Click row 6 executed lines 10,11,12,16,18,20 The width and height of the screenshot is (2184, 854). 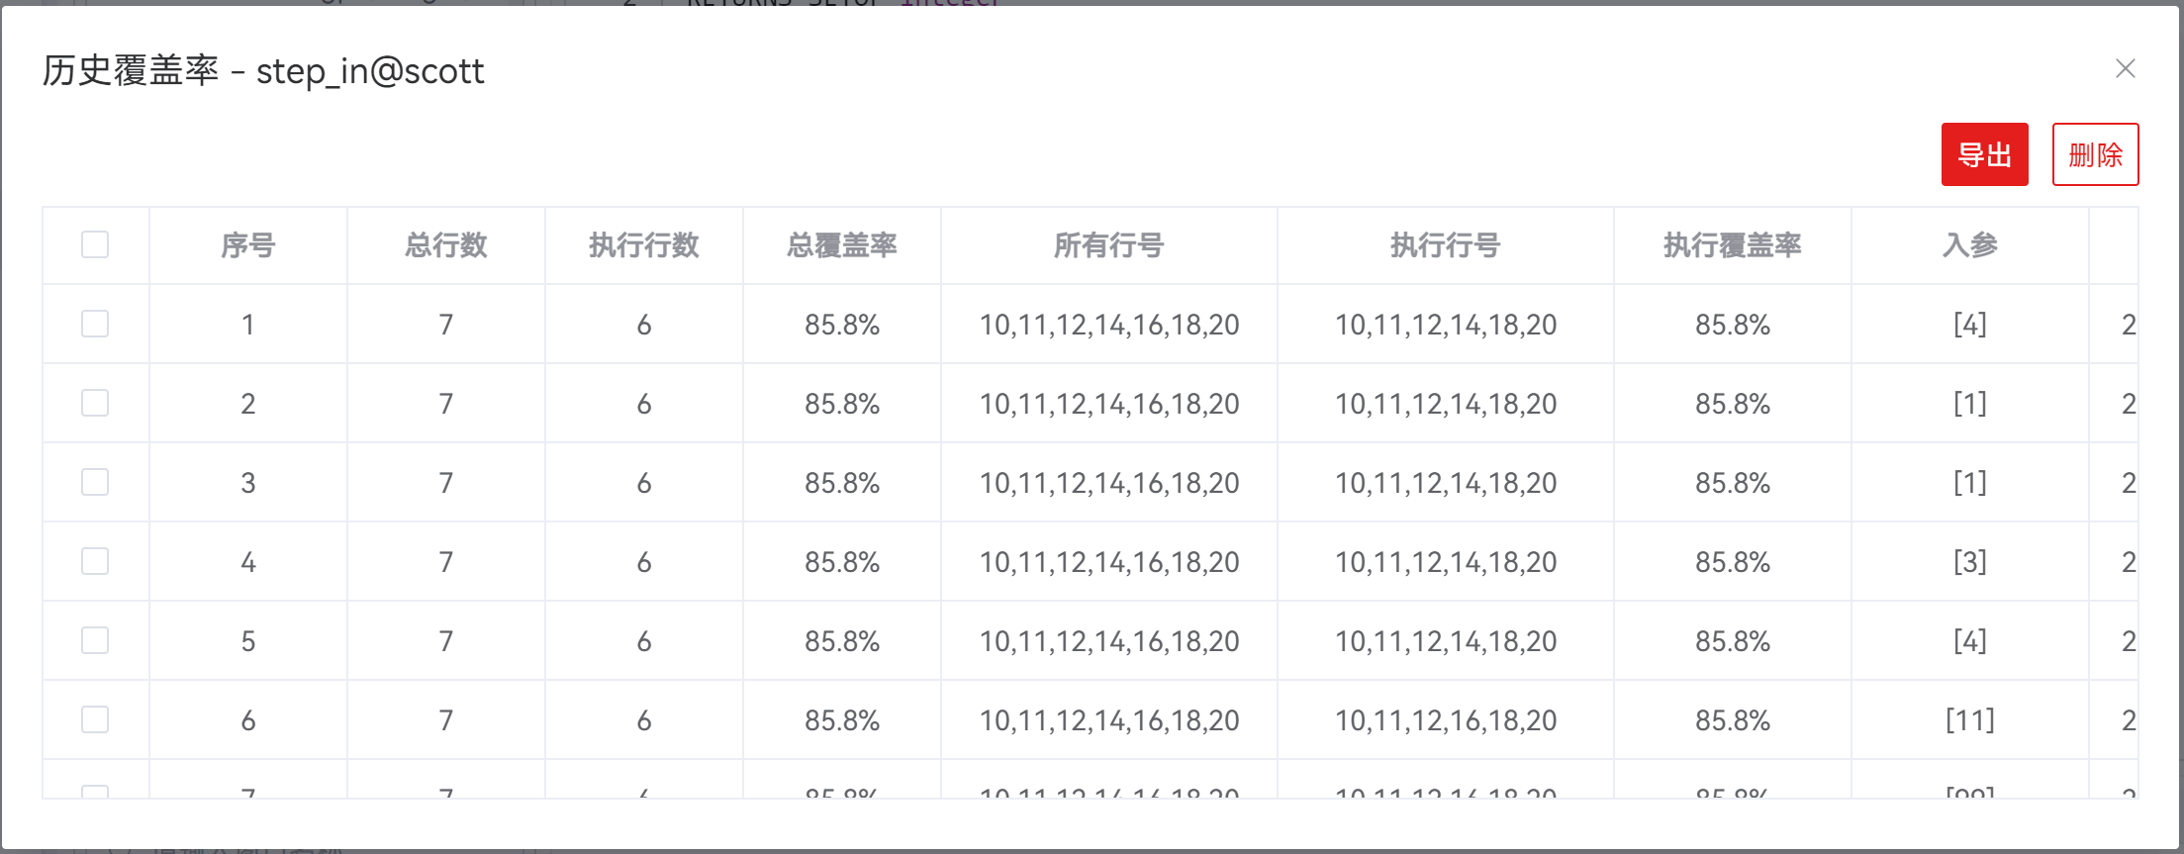pyautogui.click(x=1445, y=720)
